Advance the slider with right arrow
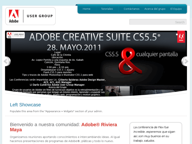192x144 pixels. [185, 61]
